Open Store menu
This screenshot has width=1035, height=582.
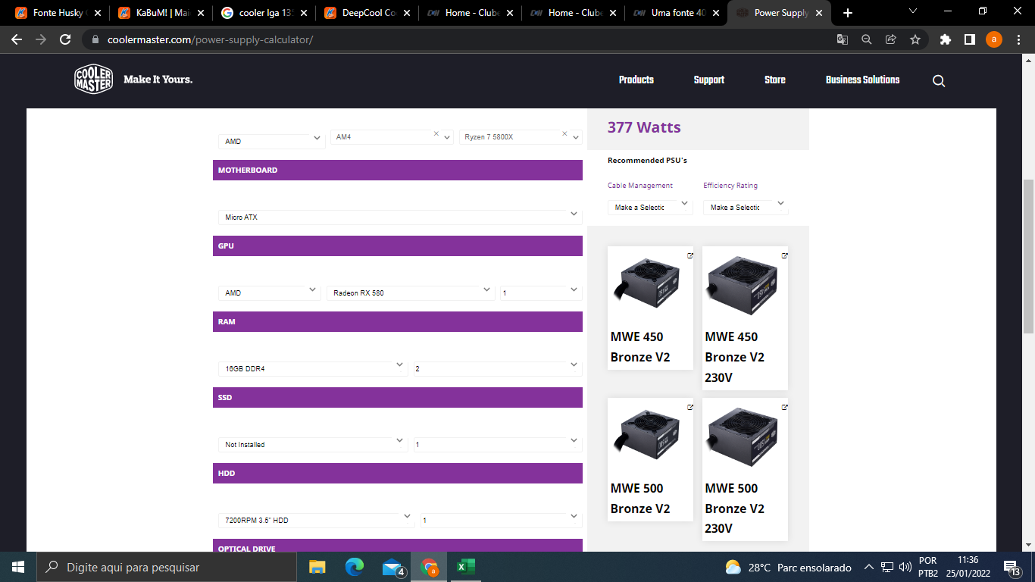coord(775,80)
